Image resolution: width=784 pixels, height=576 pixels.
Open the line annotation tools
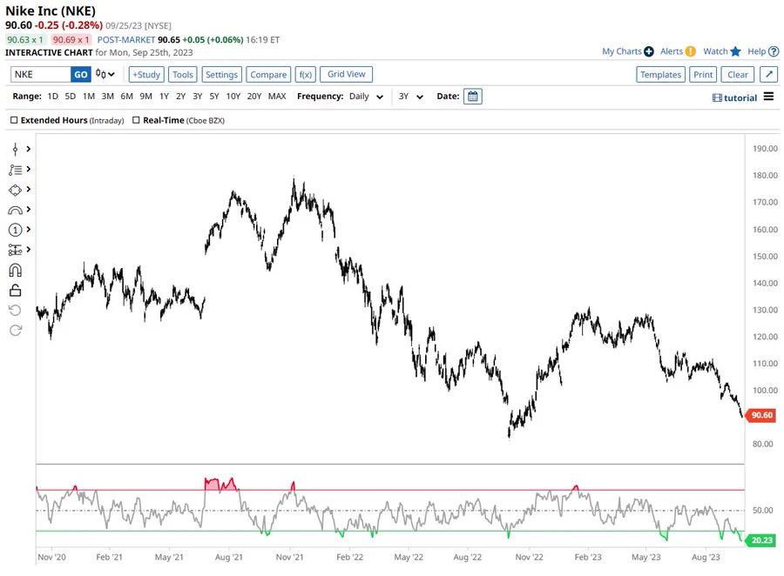15,170
